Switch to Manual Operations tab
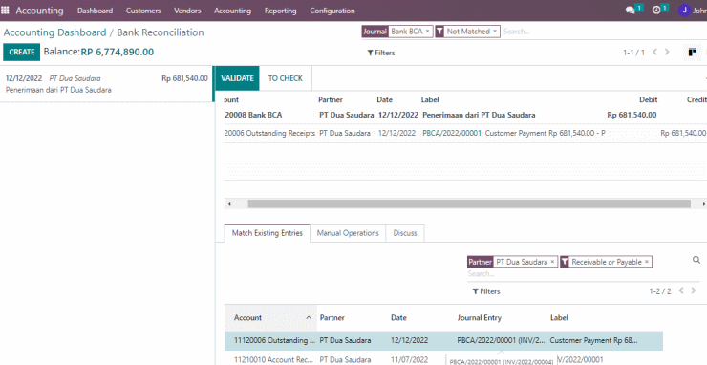707x365 pixels. coord(348,233)
